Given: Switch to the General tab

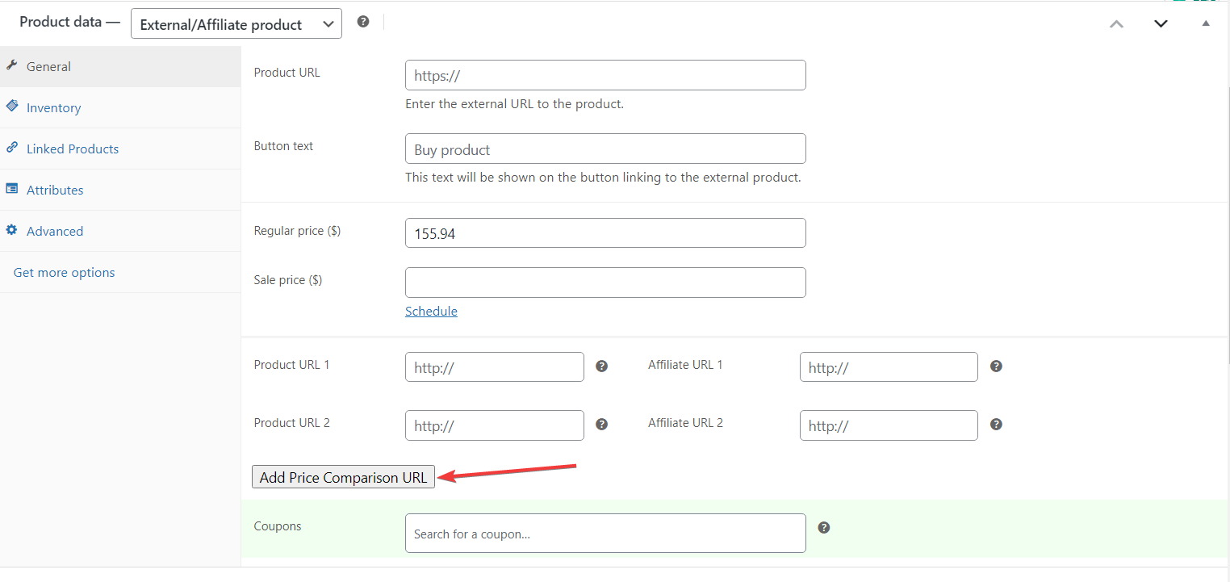Looking at the screenshot, I should point(120,66).
